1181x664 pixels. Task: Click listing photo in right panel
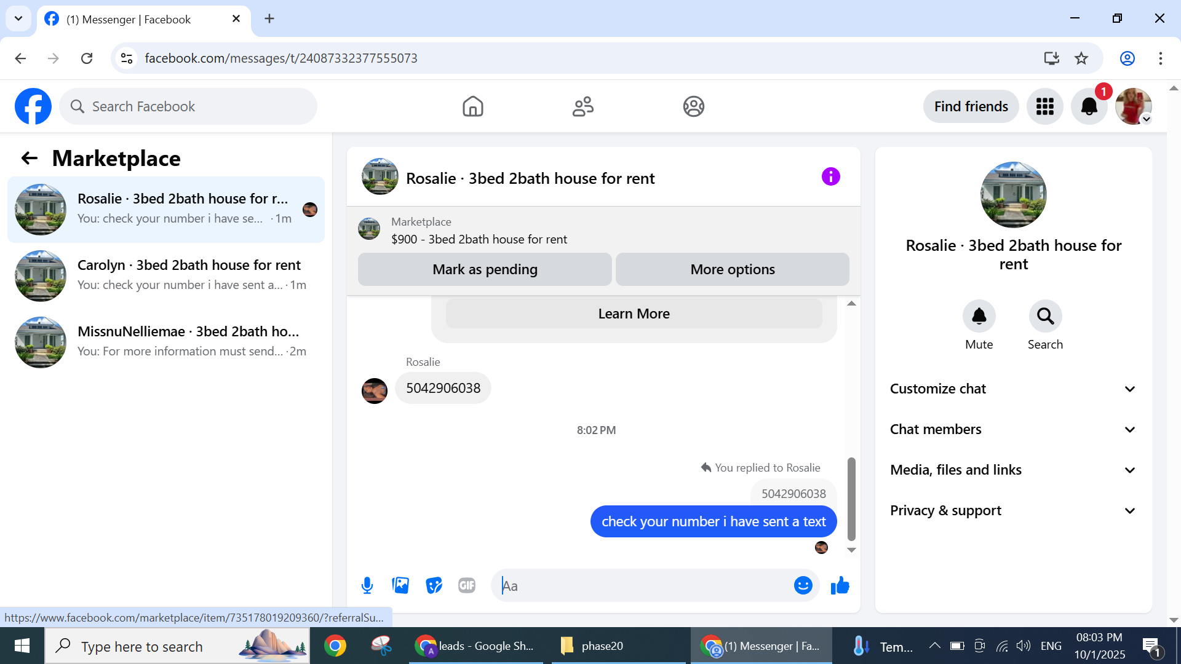click(1013, 195)
